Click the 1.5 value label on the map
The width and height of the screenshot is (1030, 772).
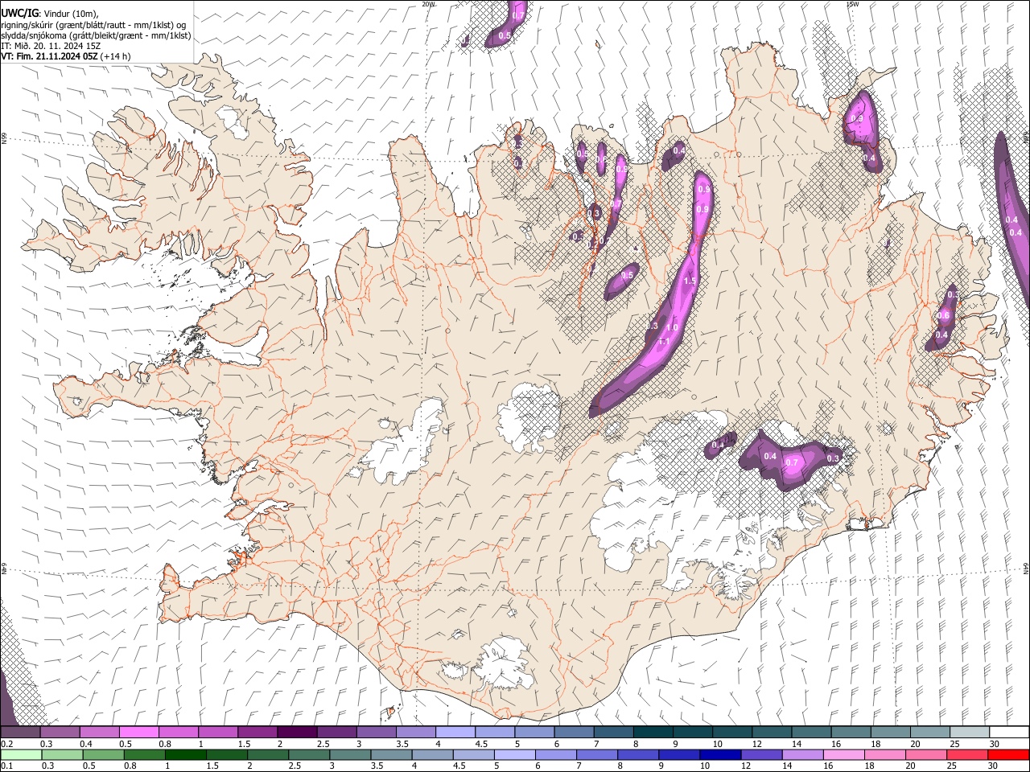pyautogui.click(x=689, y=281)
